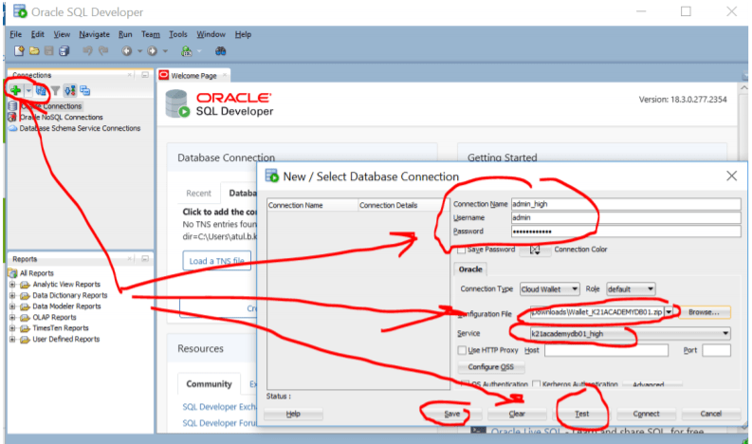Check the Kerberos Authentication checkbox
This screenshot has width=752, height=444.
[537, 383]
